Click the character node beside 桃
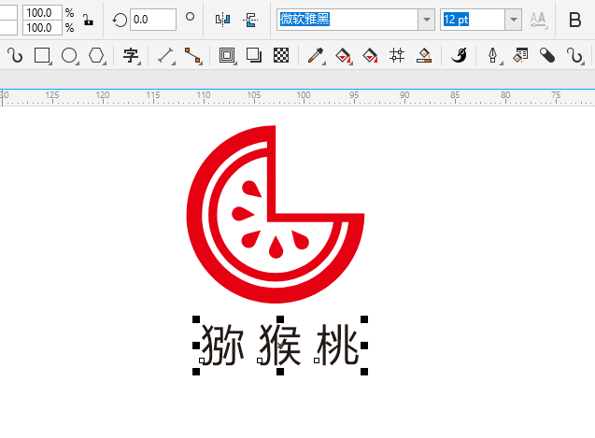 [x=317, y=360]
